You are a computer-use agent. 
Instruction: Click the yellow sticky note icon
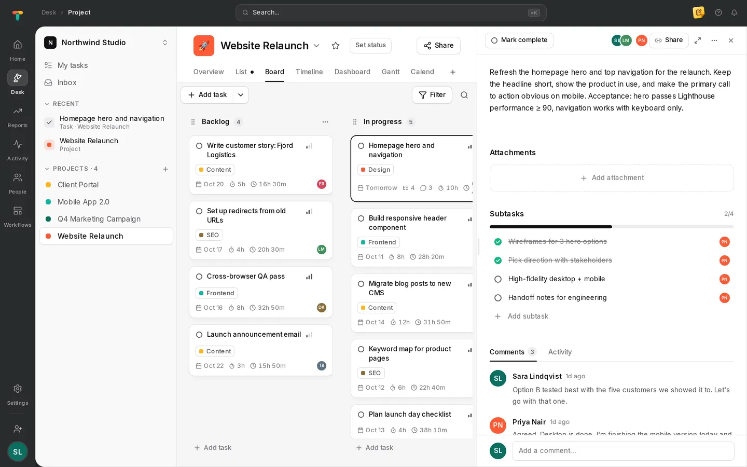tap(699, 12)
